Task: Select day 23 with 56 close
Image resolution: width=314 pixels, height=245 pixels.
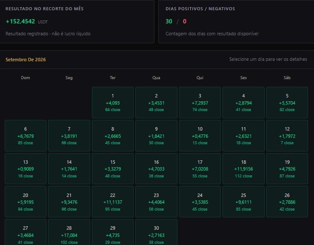Action: 156,202
